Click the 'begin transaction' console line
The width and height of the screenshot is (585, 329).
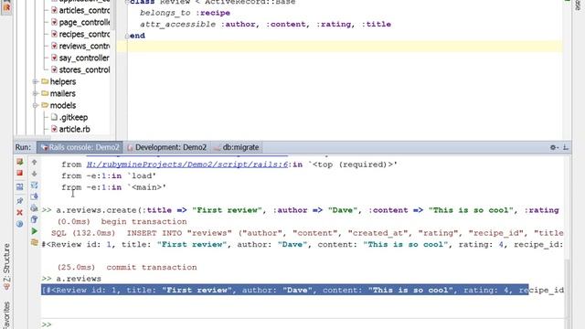tap(122, 221)
